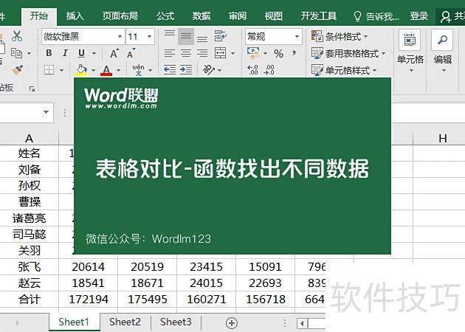Open borders dropdown arrow
Image resolution: width=465 pixels, height=332 pixels.
click(62, 71)
